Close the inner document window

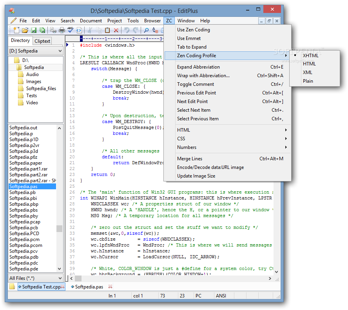277,21
